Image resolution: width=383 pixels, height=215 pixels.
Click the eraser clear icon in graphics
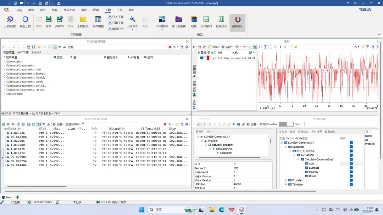pos(296,47)
